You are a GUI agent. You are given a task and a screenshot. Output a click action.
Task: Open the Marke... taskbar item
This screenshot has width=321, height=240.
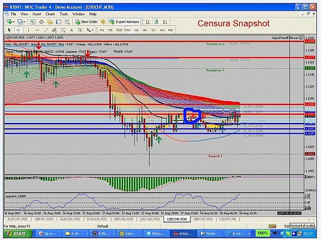(210, 233)
